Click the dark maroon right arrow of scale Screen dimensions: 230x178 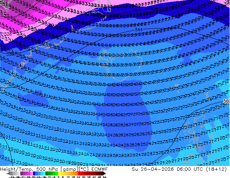pos(104,174)
